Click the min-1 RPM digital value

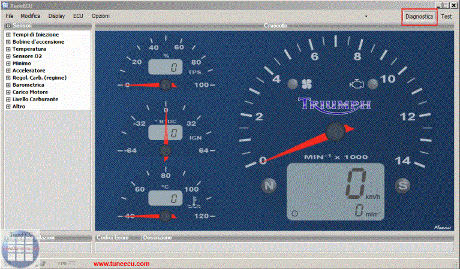coord(359,210)
